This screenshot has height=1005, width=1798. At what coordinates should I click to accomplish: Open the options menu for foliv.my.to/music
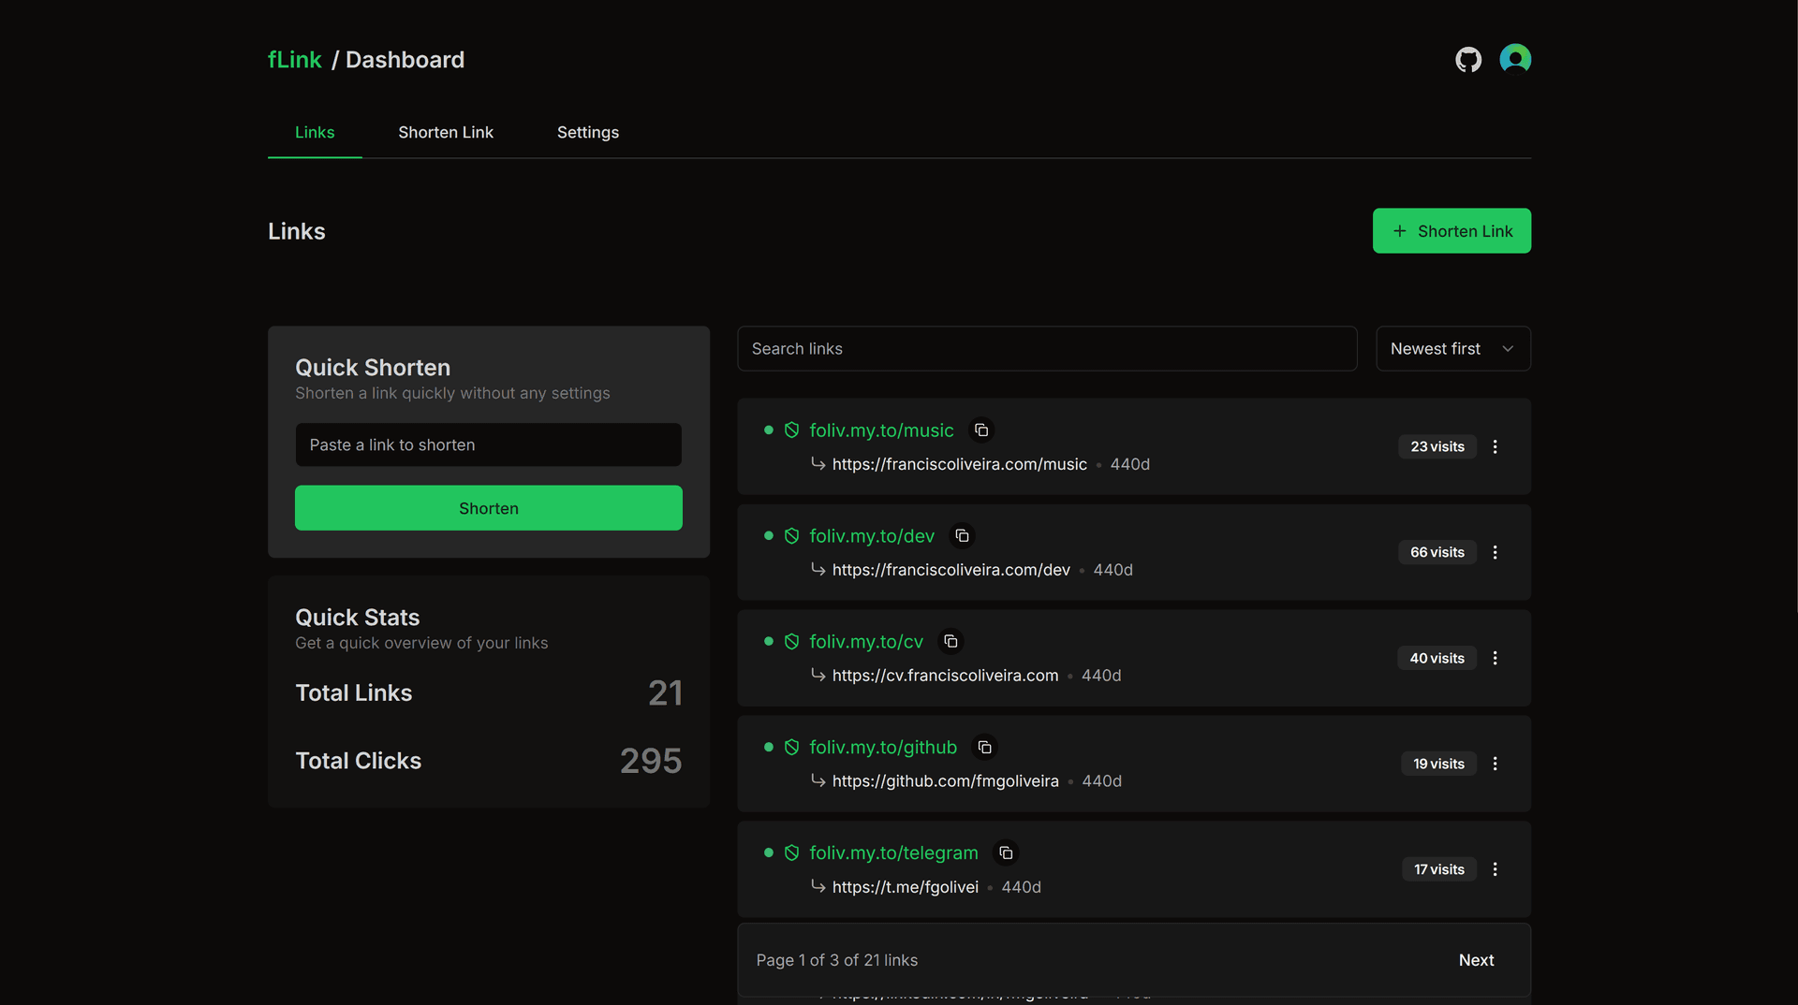click(1495, 446)
